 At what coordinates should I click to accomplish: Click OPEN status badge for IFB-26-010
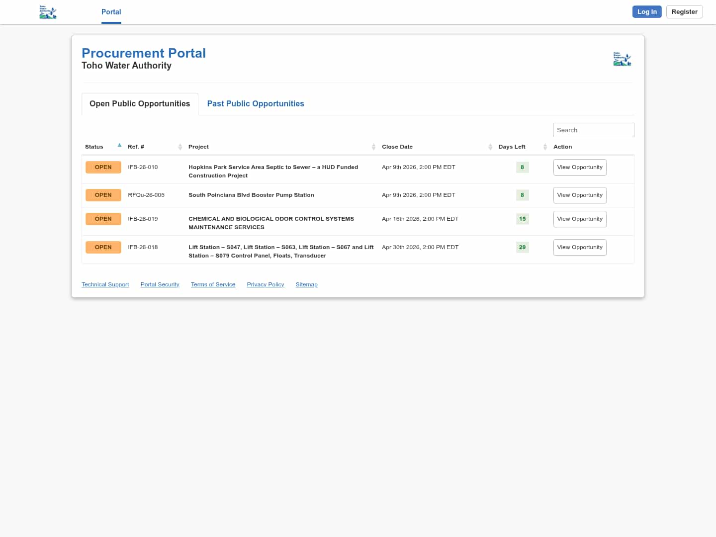click(x=103, y=167)
